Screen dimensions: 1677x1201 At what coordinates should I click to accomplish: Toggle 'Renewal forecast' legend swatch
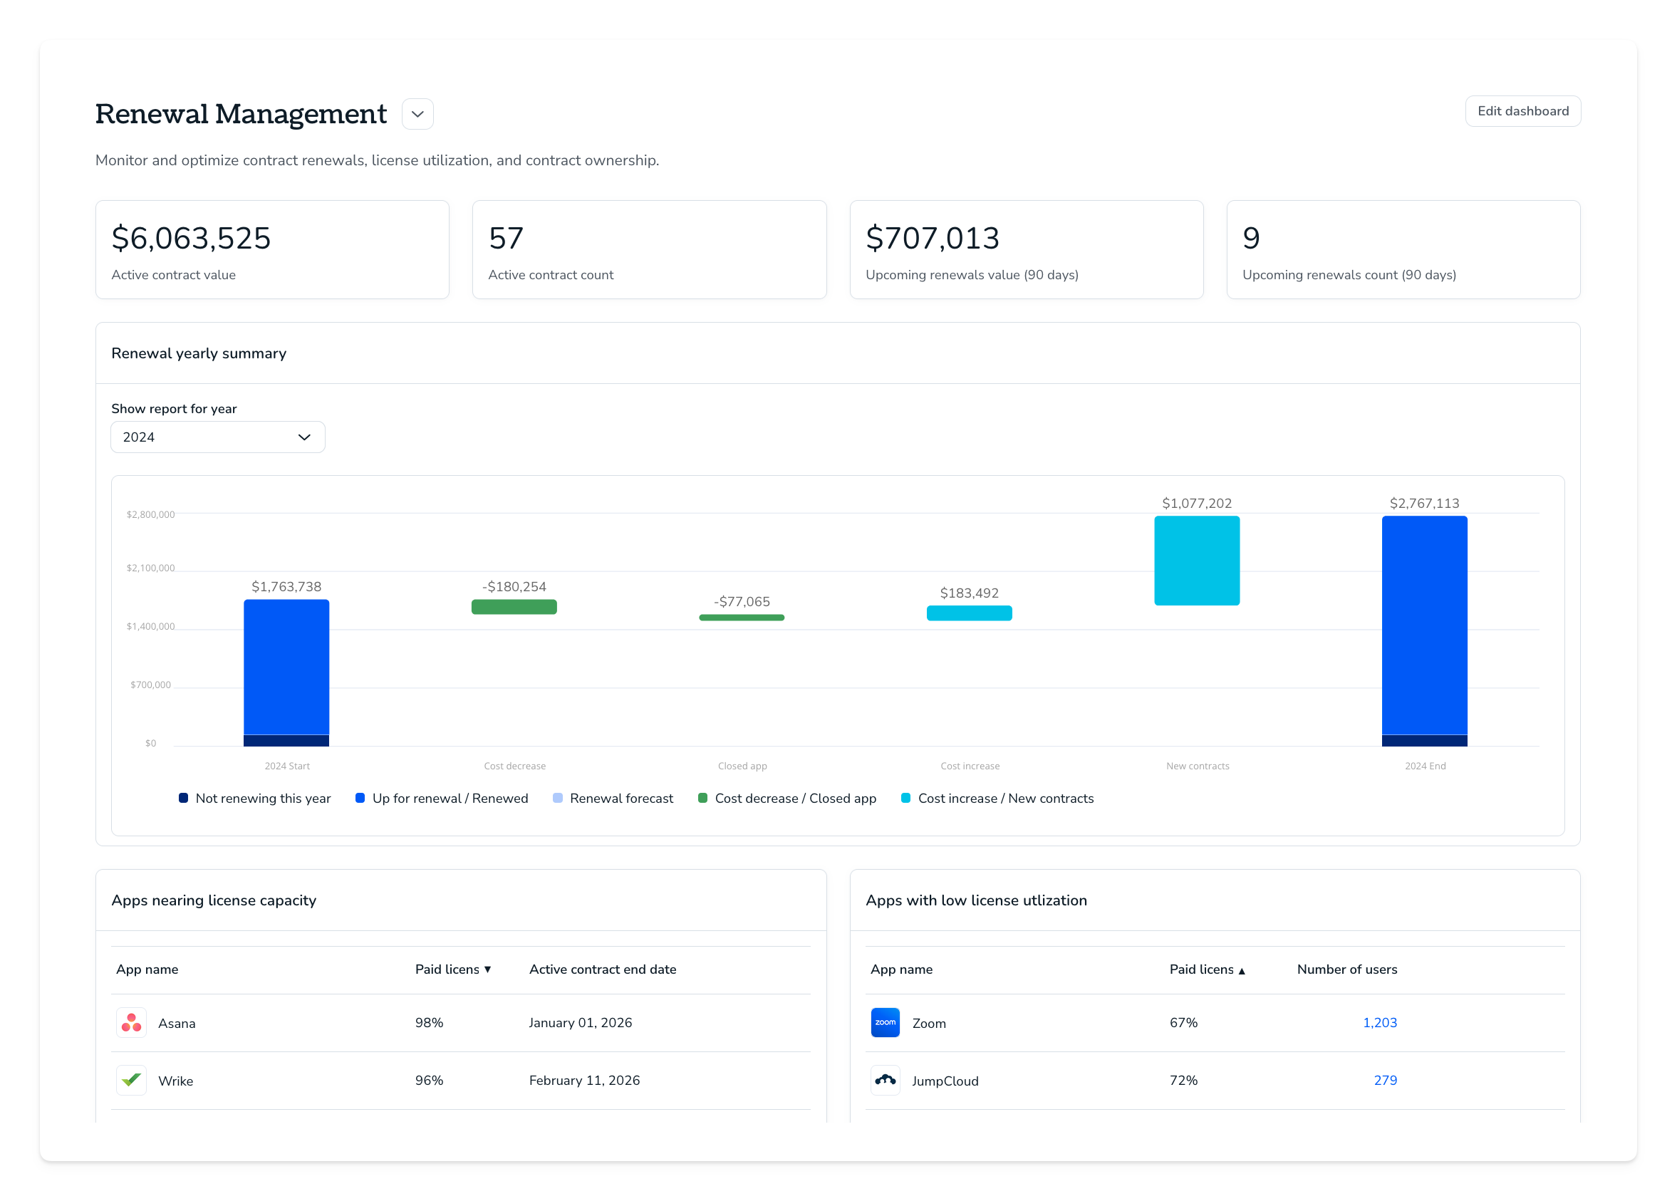(558, 798)
